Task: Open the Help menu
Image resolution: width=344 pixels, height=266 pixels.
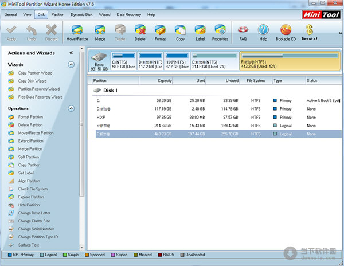Action: (151, 15)
